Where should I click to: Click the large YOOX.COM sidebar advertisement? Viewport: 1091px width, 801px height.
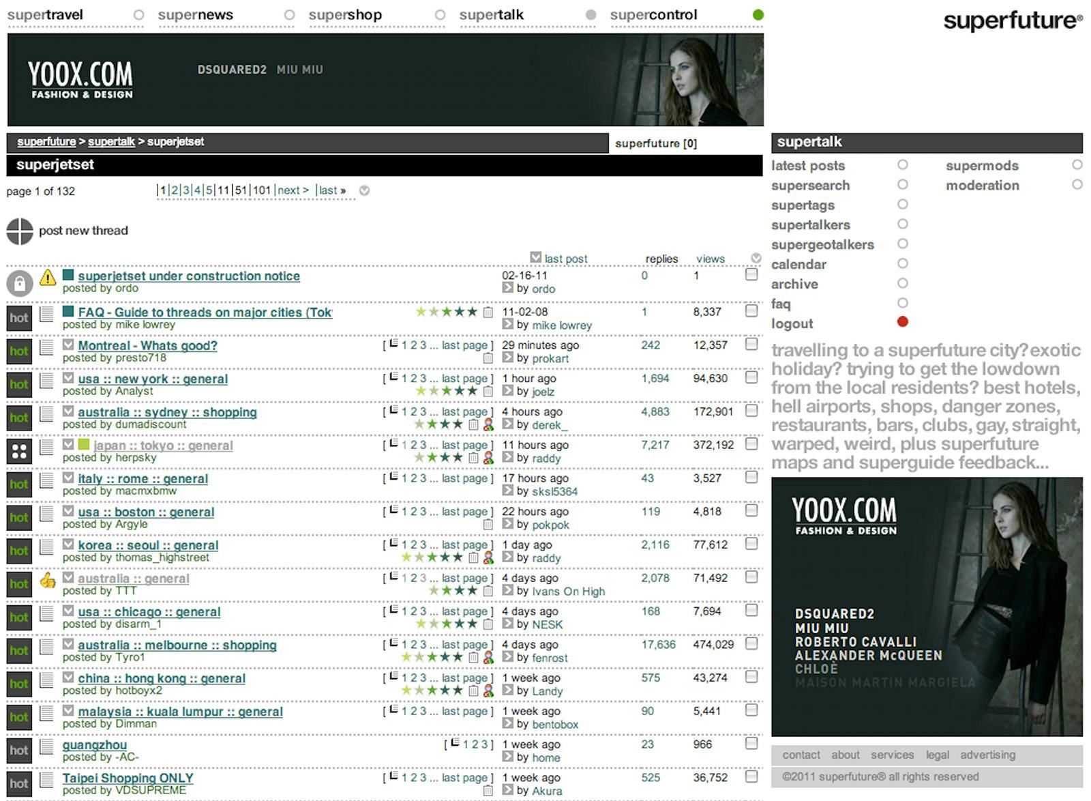(927, 606)
